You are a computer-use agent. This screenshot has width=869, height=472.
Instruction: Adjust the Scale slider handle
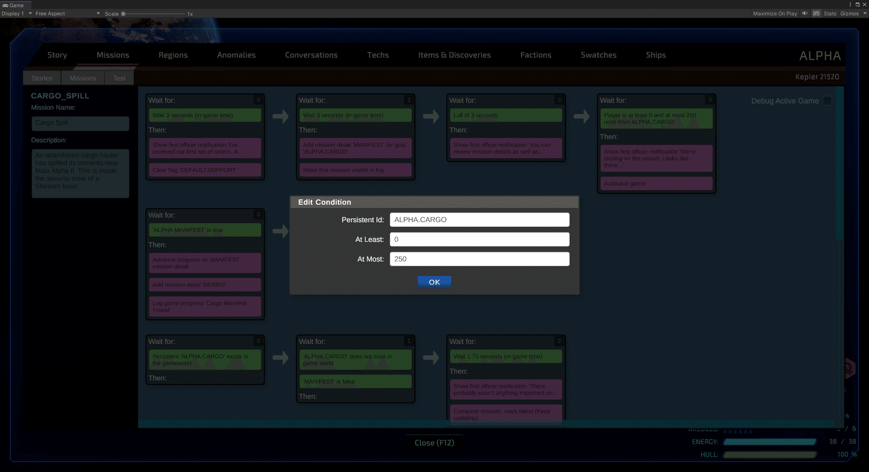click(123, 14)
